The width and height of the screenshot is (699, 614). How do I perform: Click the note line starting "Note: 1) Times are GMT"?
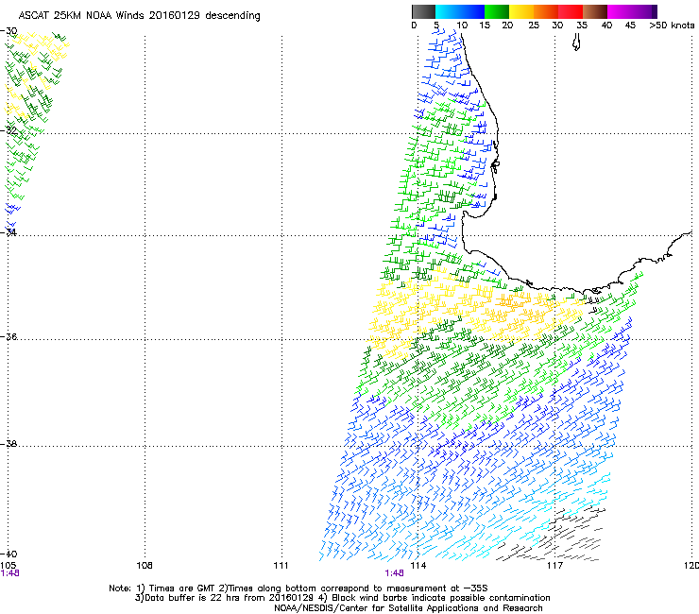pos(298,588)
